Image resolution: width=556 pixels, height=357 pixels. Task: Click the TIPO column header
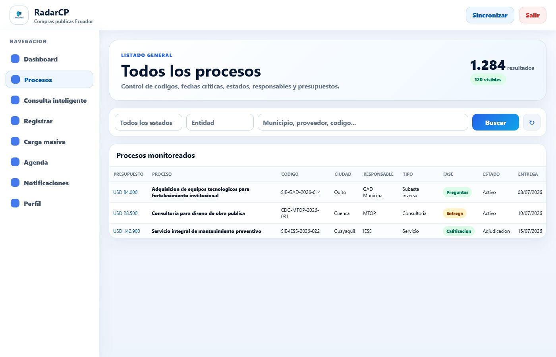407,174
